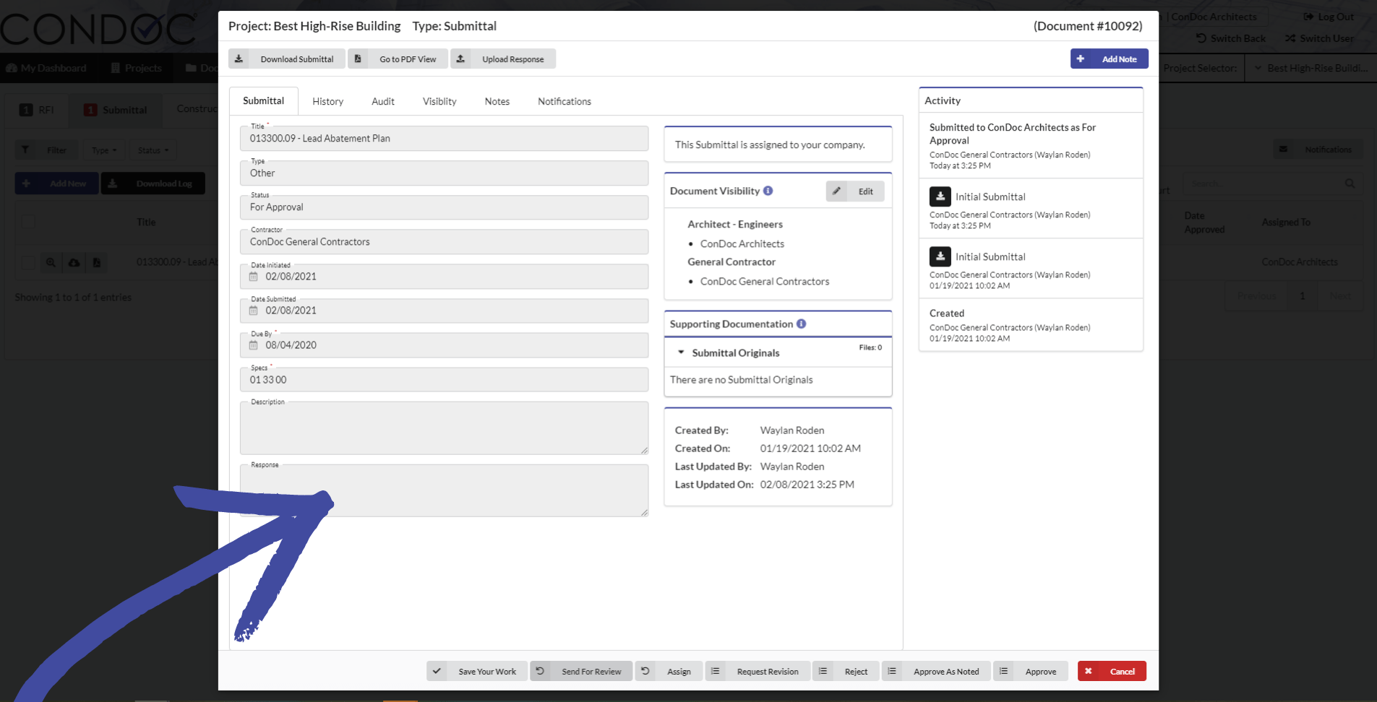Screen dimensions: 1377x702
Task: Open the Notes tab
Action: pos(497,102)
